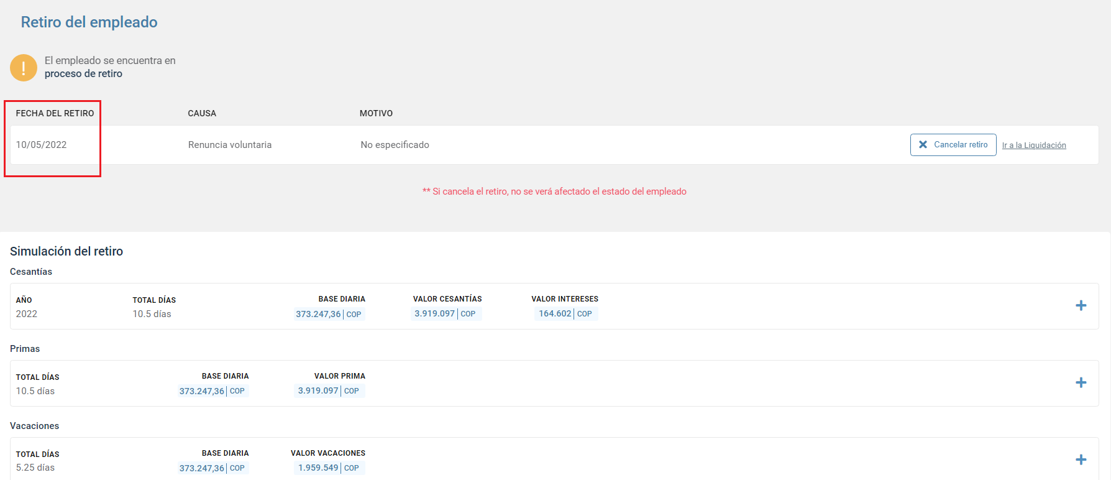The width and height of the screenshot is (1111, 480).
Task: Click the Simulación del retiro heading
Action: (66, 251)
